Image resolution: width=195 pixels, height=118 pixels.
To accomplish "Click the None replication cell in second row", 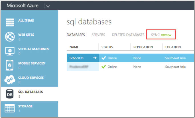I will point(137,67).
